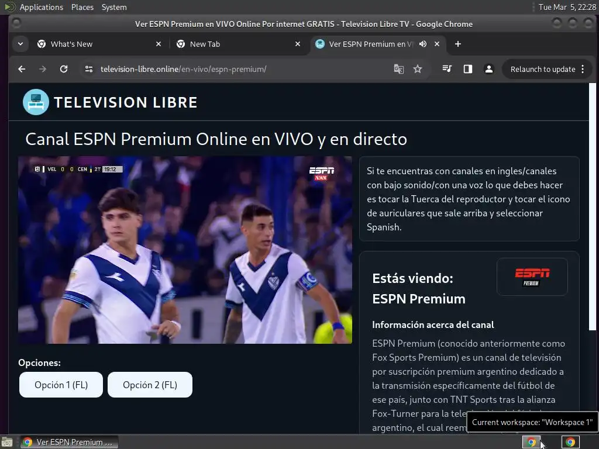Select the second workspace Chrome icon

[570, 442]
